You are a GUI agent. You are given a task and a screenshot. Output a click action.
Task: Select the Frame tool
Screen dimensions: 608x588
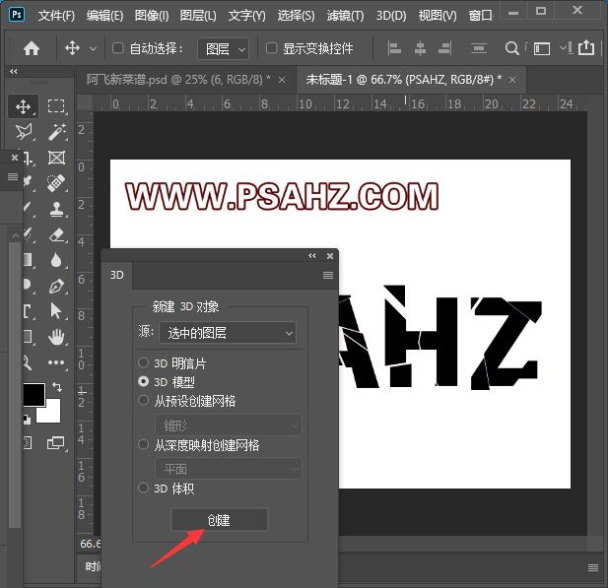point(56,158)
